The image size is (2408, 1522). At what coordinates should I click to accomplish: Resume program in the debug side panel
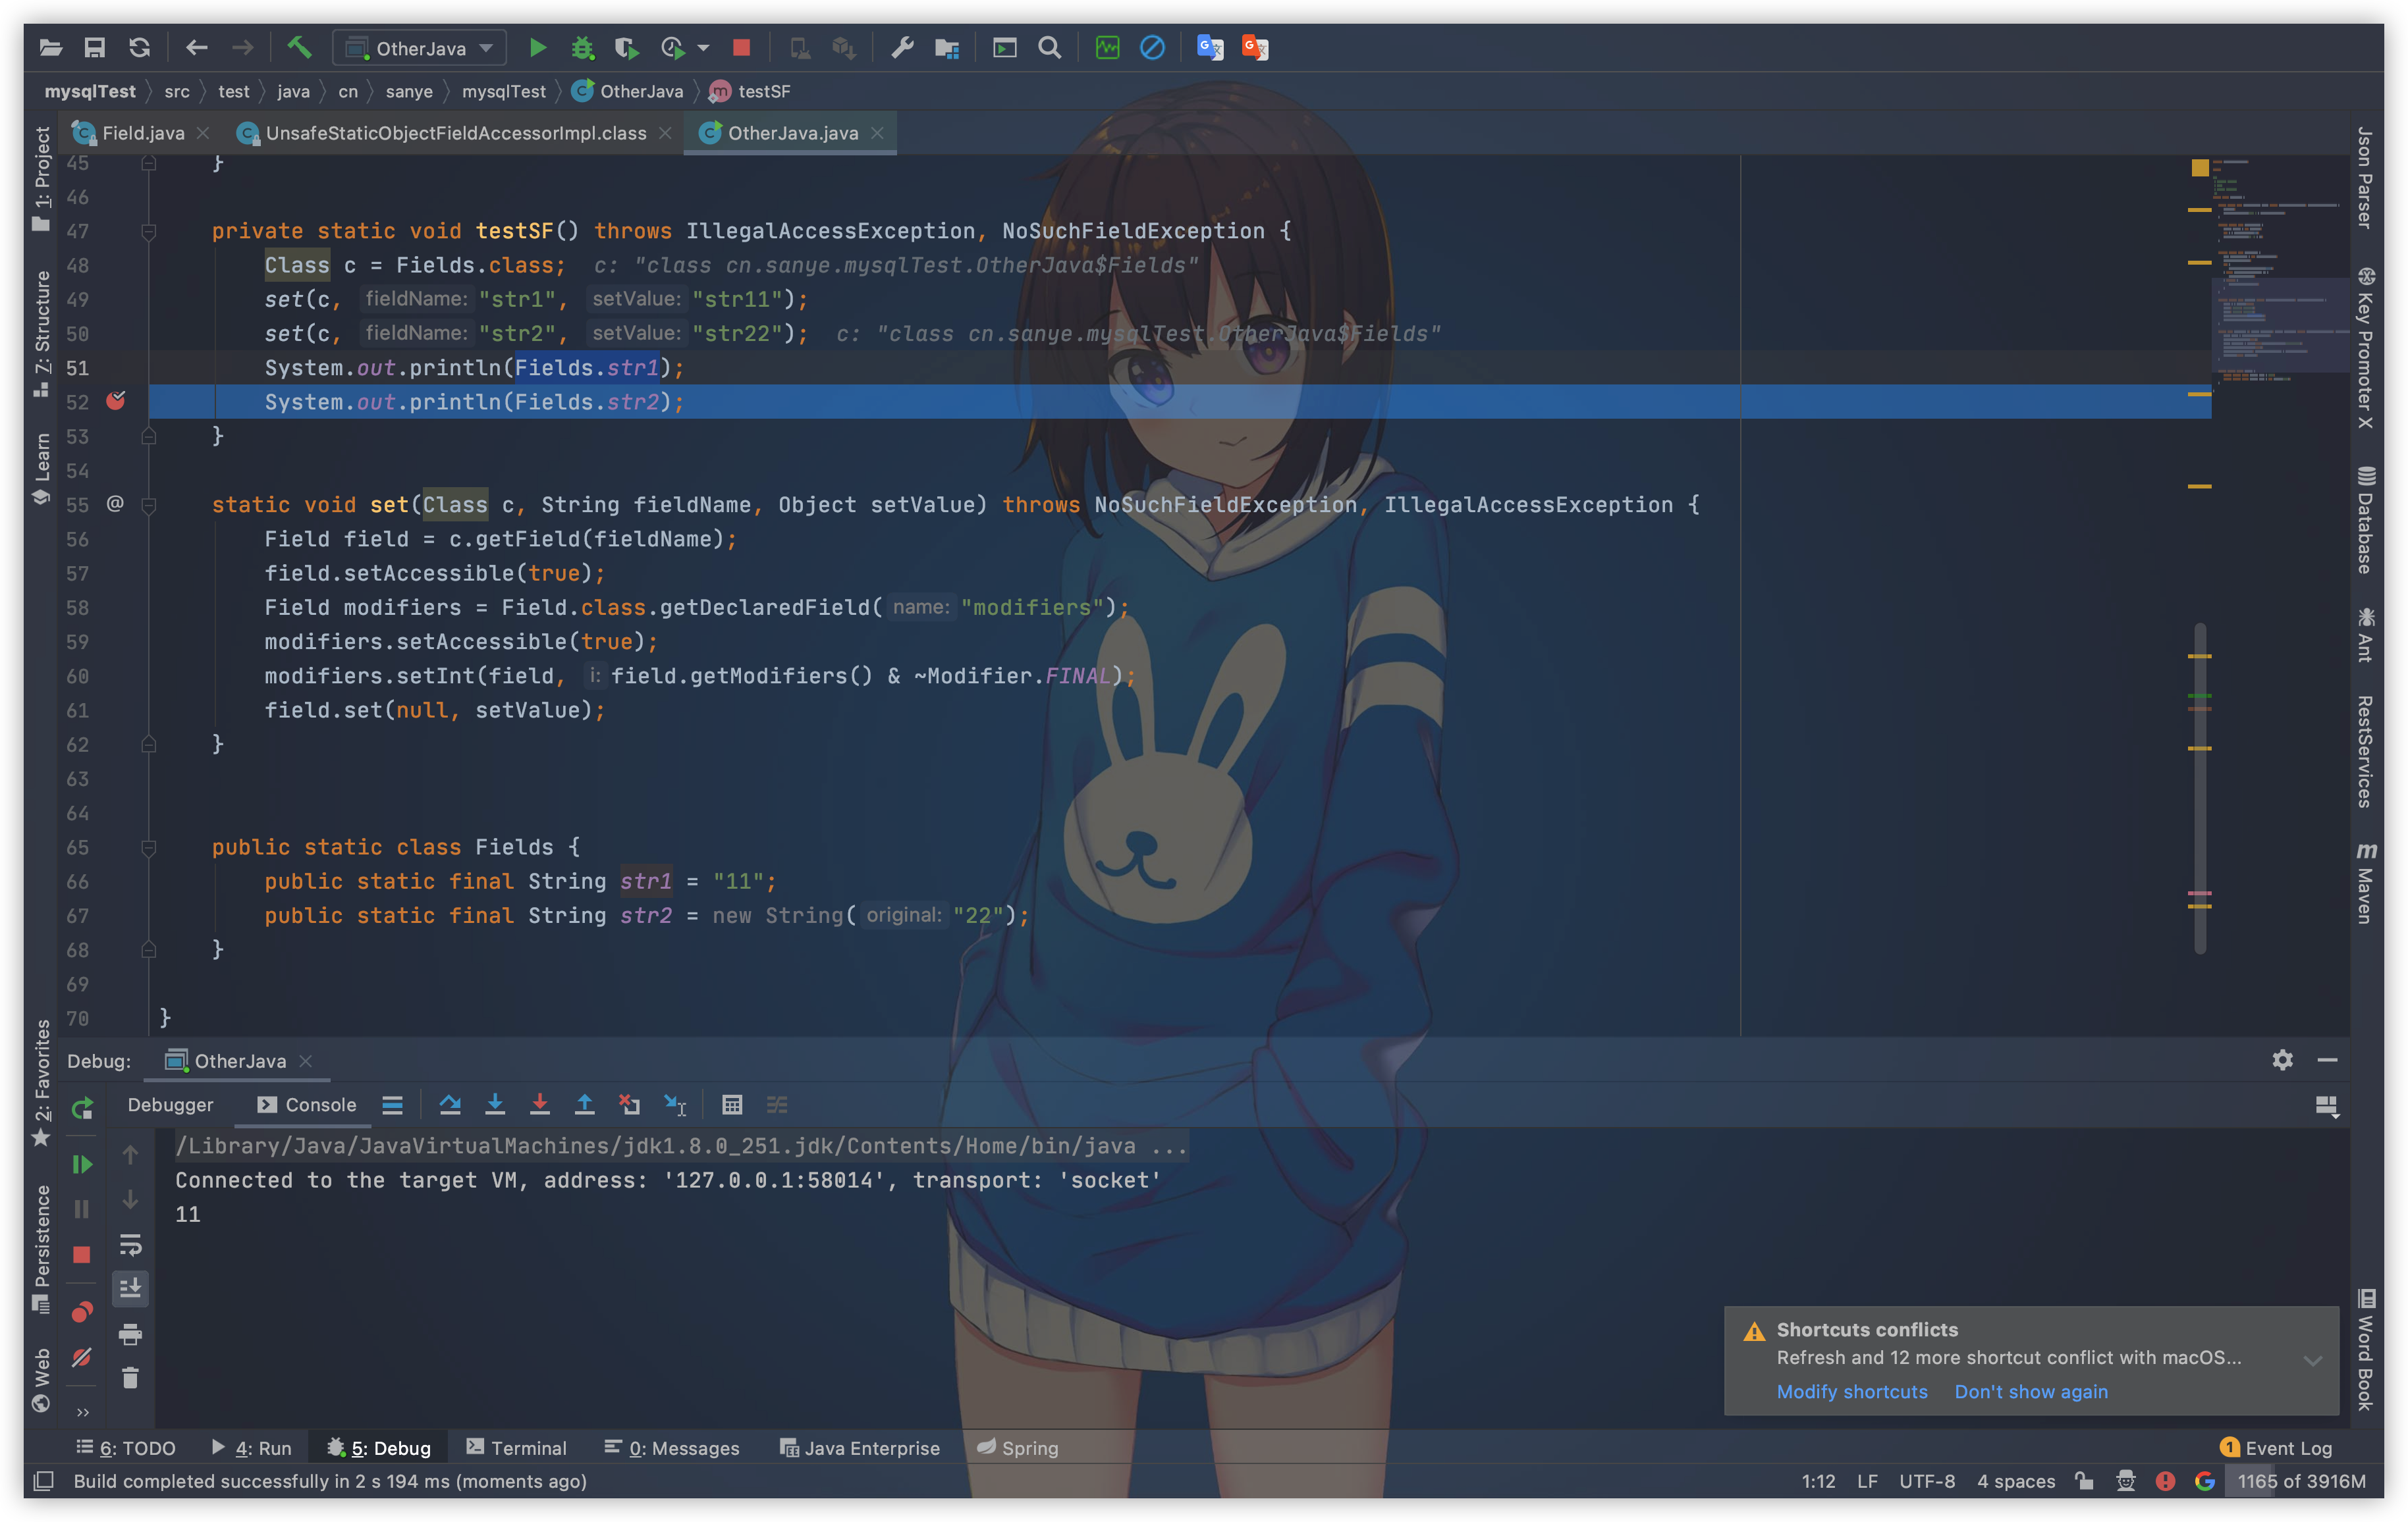point(82,1163)
